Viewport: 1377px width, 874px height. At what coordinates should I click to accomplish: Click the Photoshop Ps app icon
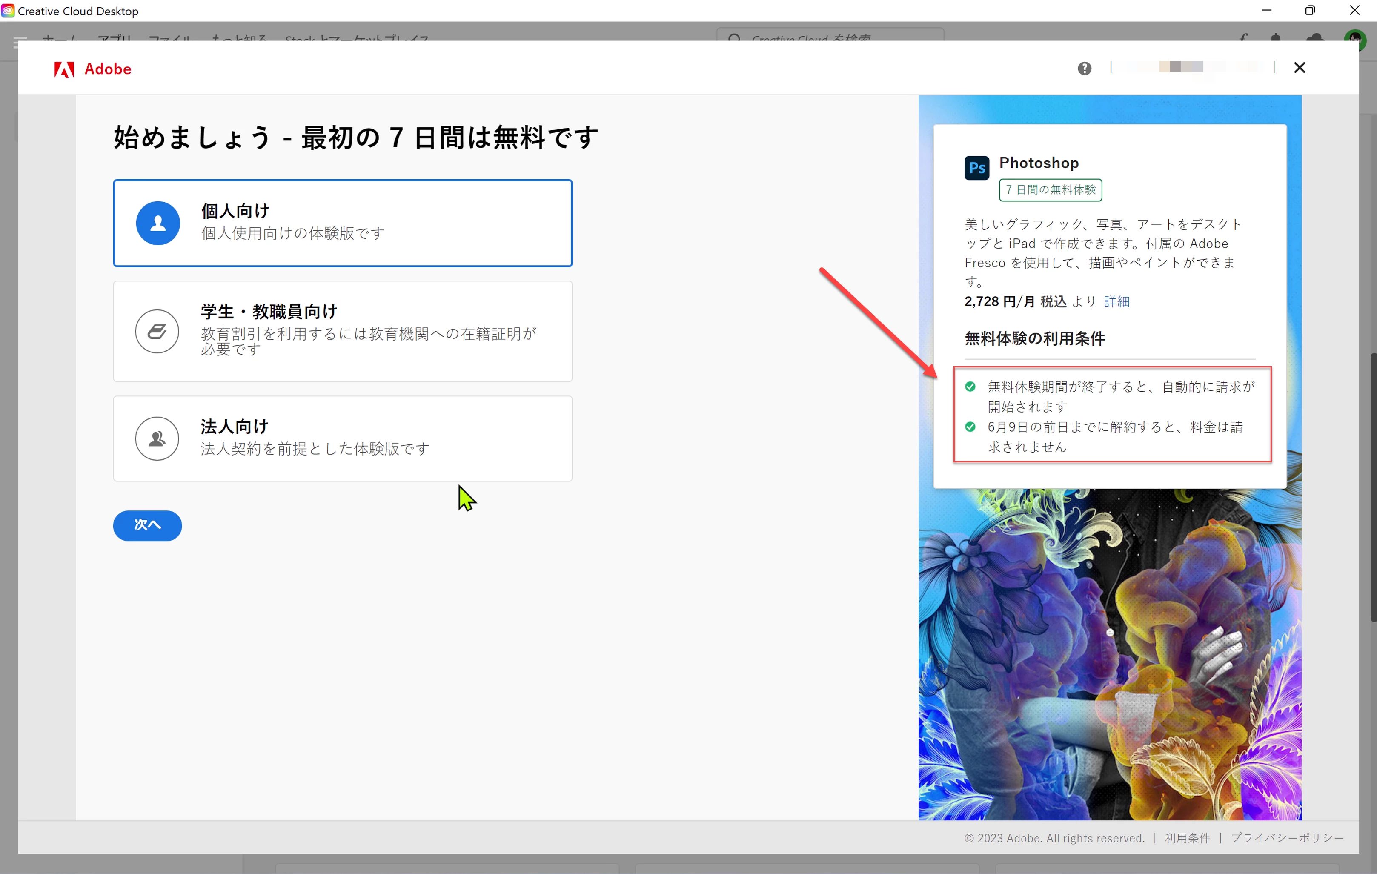click(x=977, y=168)
